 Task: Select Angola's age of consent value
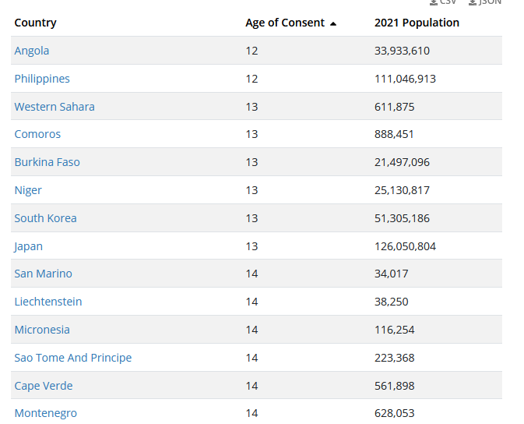click(251, 51)
